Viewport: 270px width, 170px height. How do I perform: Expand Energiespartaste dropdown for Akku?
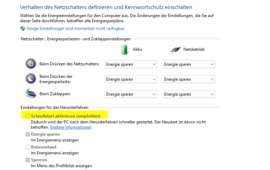[x=131, y=79]
